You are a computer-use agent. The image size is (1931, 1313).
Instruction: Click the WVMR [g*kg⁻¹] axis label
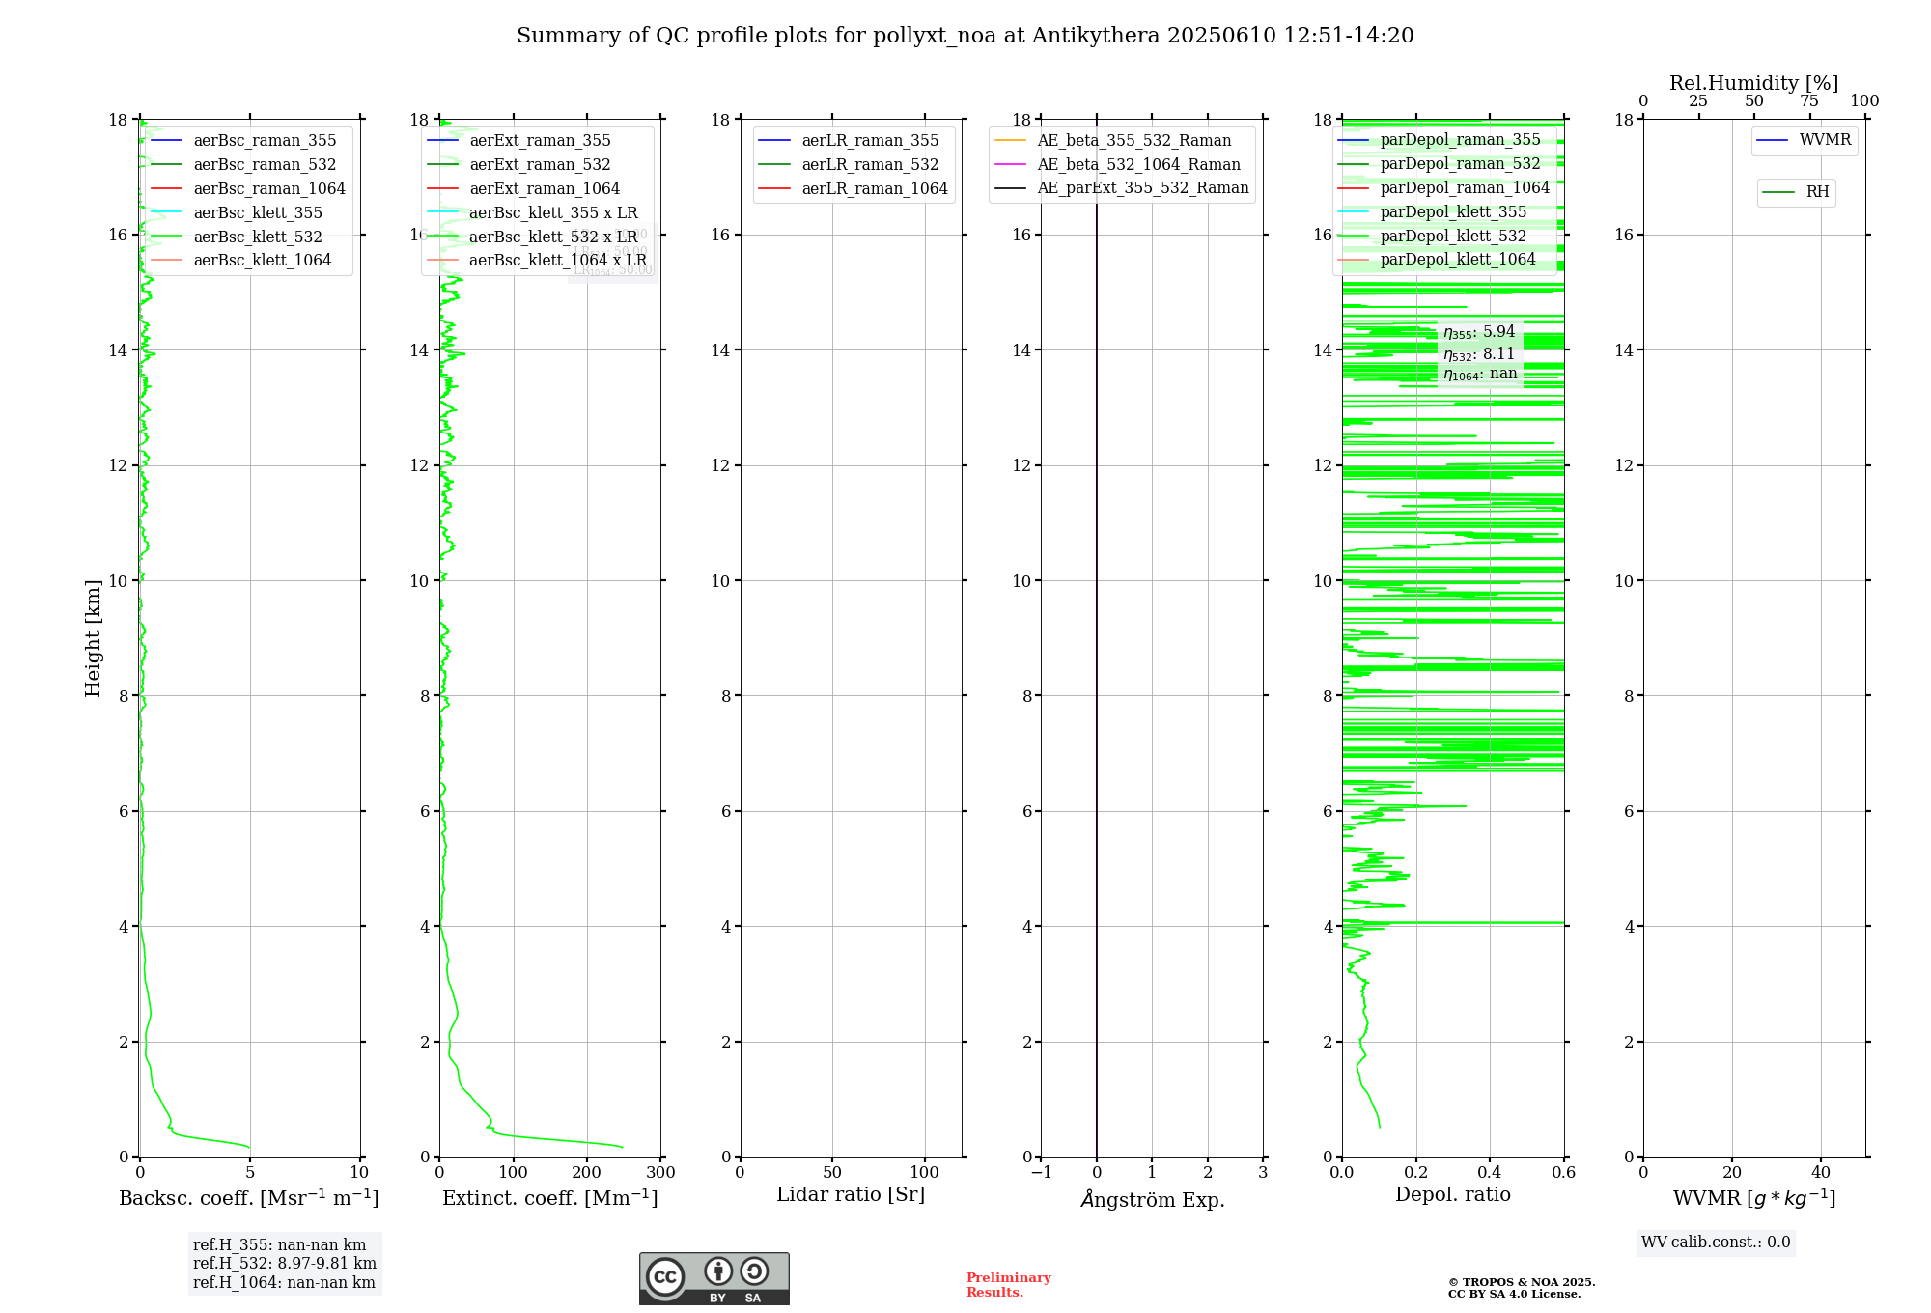click(x=1754, y=1199)
